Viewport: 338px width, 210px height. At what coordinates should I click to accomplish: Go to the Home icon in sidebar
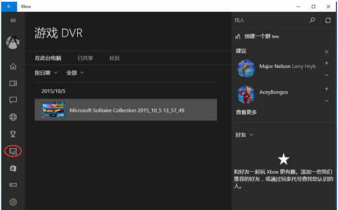pyautogui.click(x=13, y=66)
